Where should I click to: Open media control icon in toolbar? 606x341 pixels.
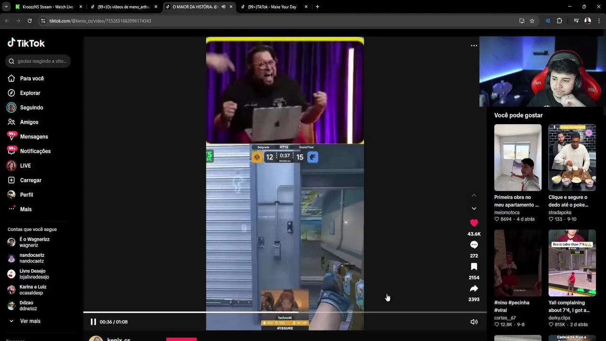click(576, 21)
